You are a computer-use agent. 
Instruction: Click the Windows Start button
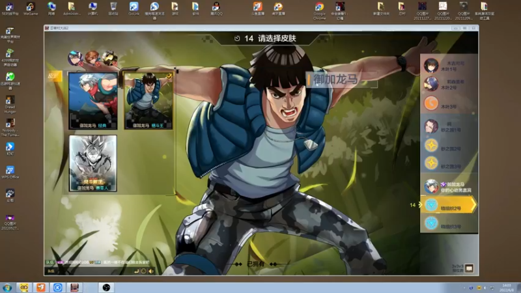click(x=7, y=287)
